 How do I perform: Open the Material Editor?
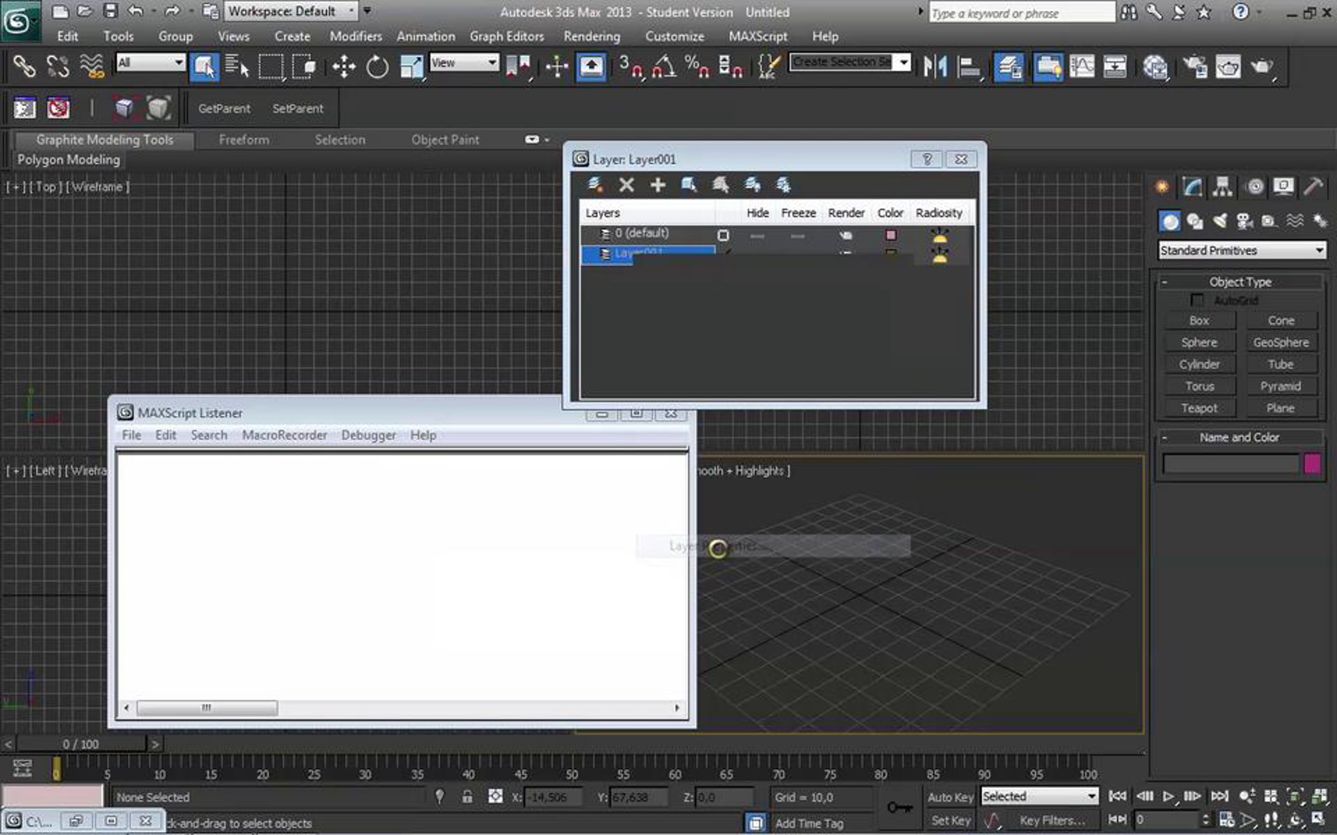click(x=1155, y=67)
